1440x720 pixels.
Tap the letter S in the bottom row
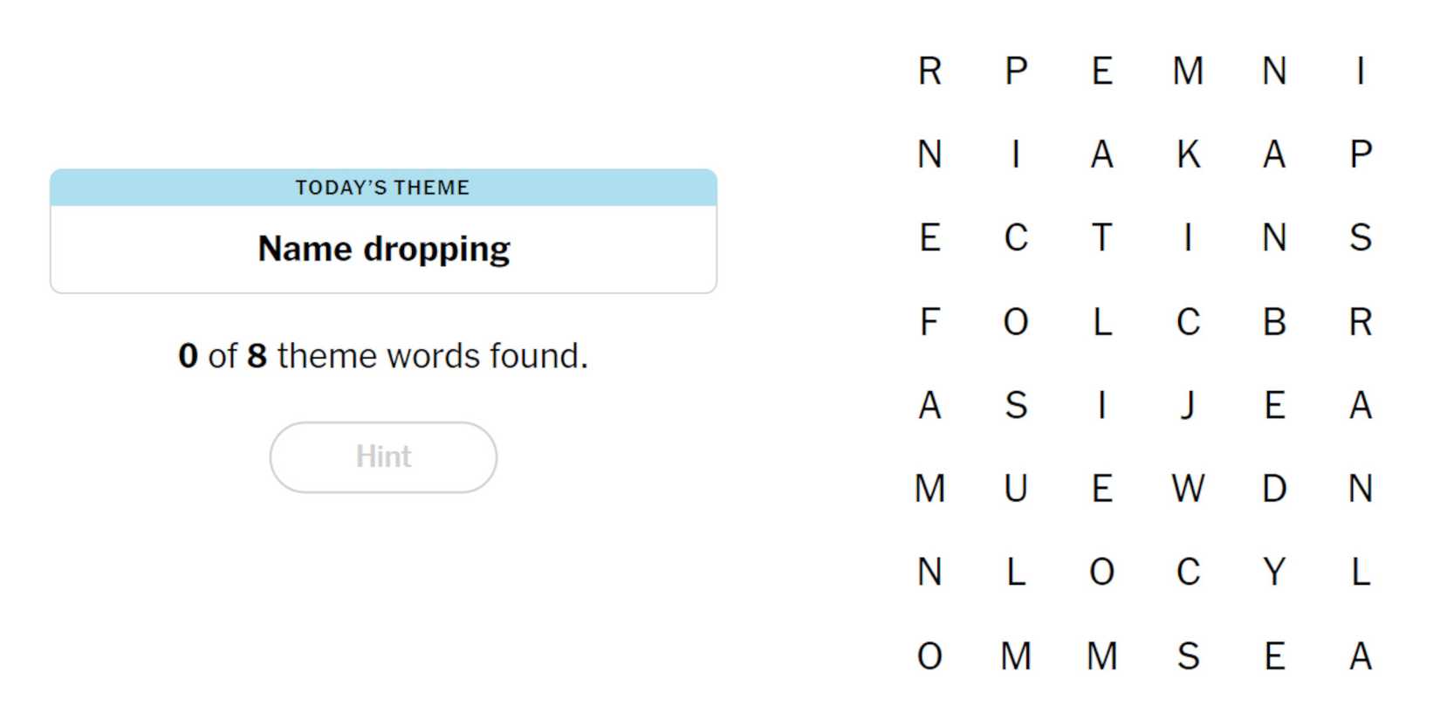[x=1188, y=656]
